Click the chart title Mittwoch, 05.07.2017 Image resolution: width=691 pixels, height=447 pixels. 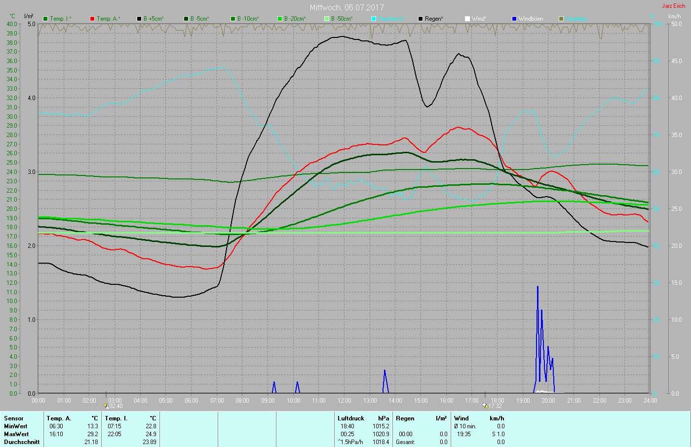346,7
